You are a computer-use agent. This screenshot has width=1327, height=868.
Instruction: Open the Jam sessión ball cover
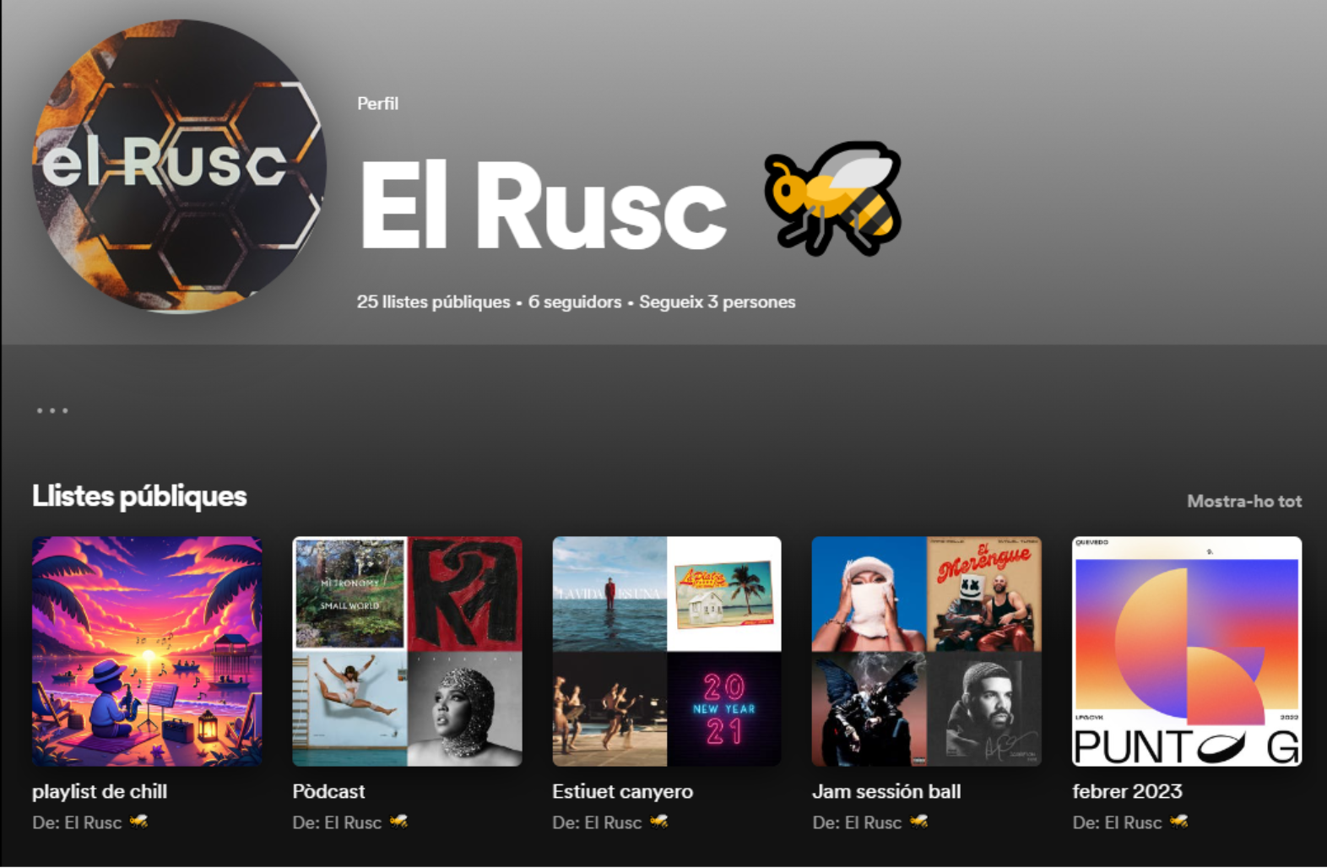point(927,651)
